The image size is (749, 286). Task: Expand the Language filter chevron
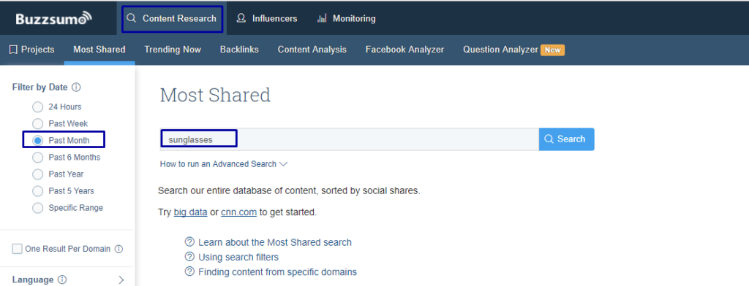(121, 280)
